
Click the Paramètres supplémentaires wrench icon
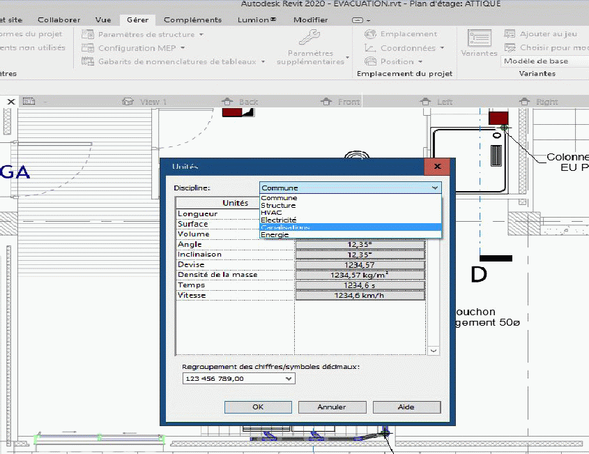coord(309,37)
